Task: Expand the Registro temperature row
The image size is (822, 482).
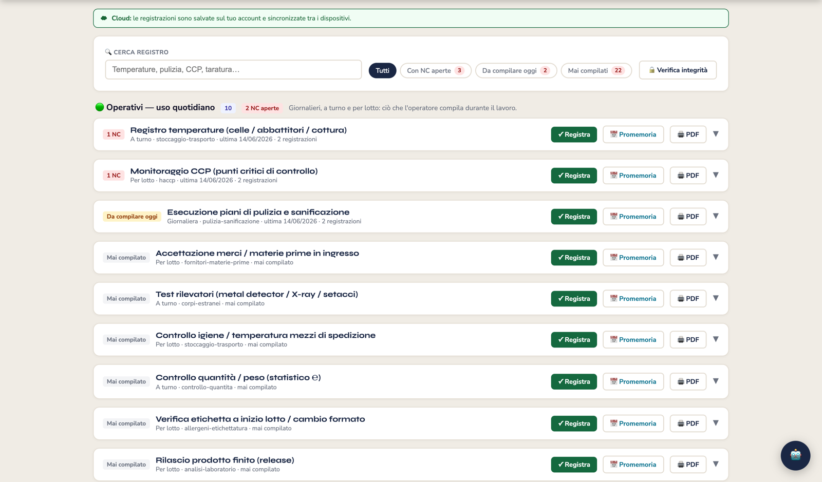Action: pyautogui.click(x=716, y=134)
